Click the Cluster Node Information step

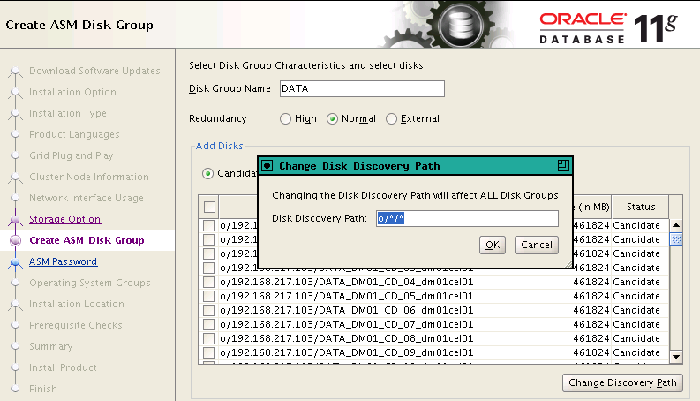click(x=89, y=177)
